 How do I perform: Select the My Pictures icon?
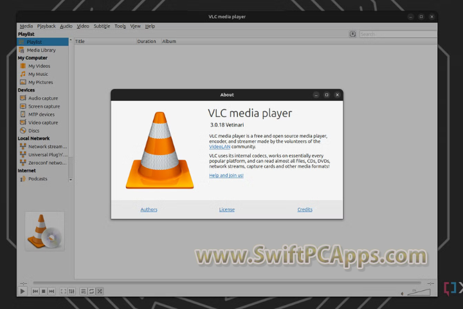point(23,82)
